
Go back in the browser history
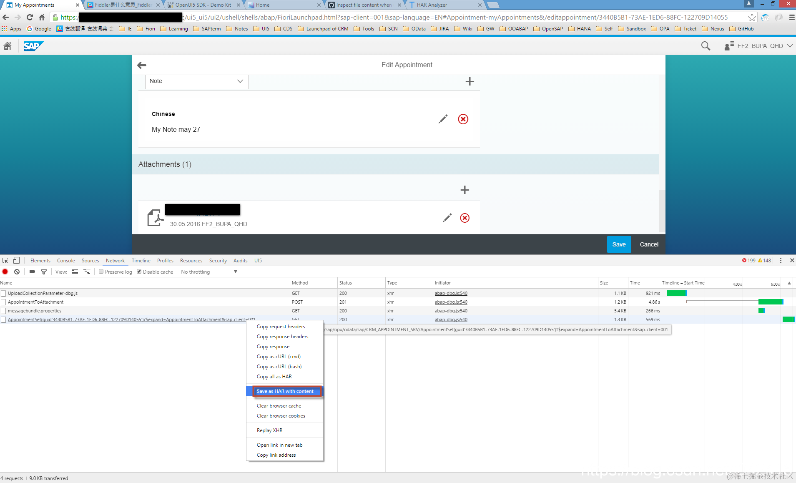[6, 17]
